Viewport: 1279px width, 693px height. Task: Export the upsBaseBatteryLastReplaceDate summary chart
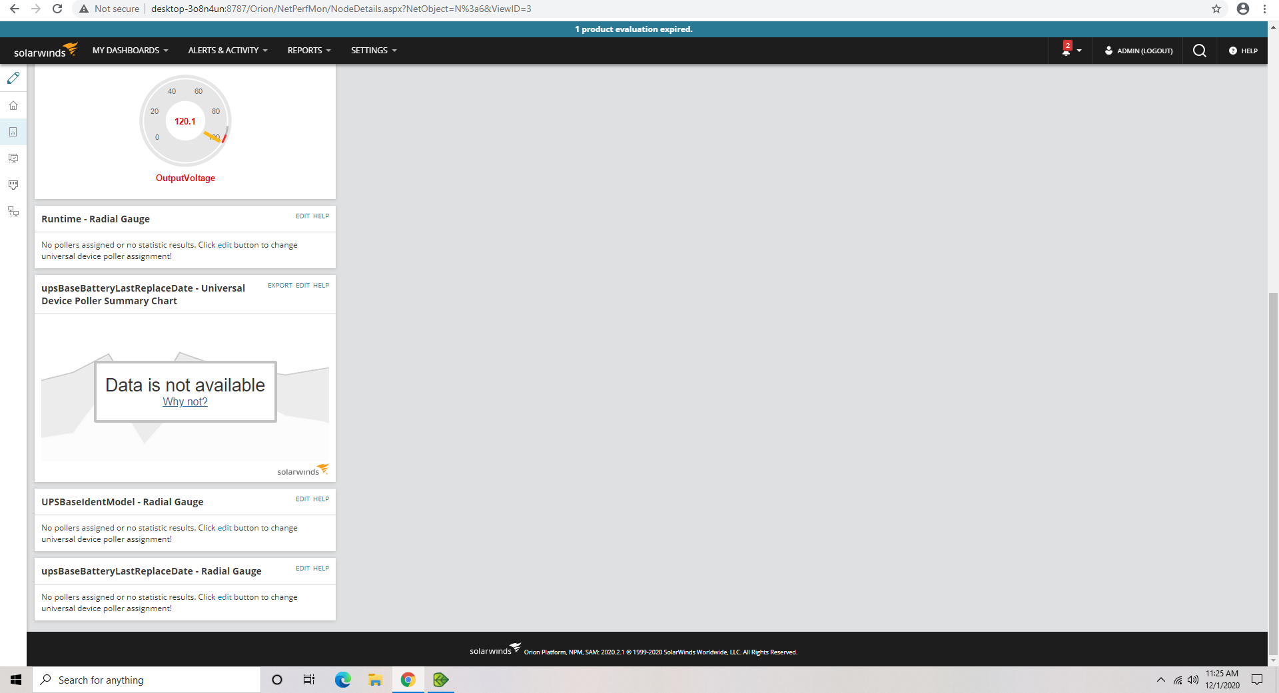pyautogui.click(x=280, y=286)
